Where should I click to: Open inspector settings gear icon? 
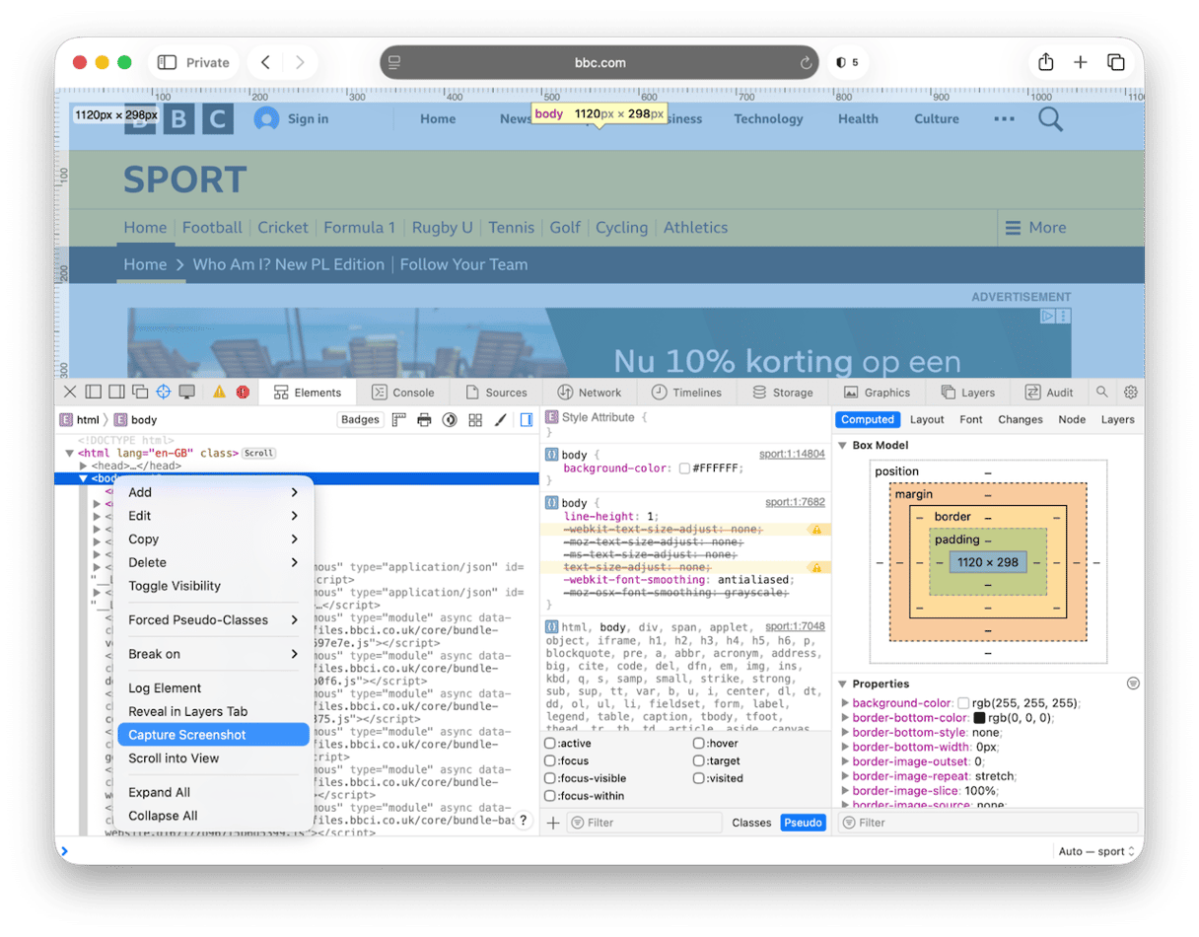[1131, 392]
